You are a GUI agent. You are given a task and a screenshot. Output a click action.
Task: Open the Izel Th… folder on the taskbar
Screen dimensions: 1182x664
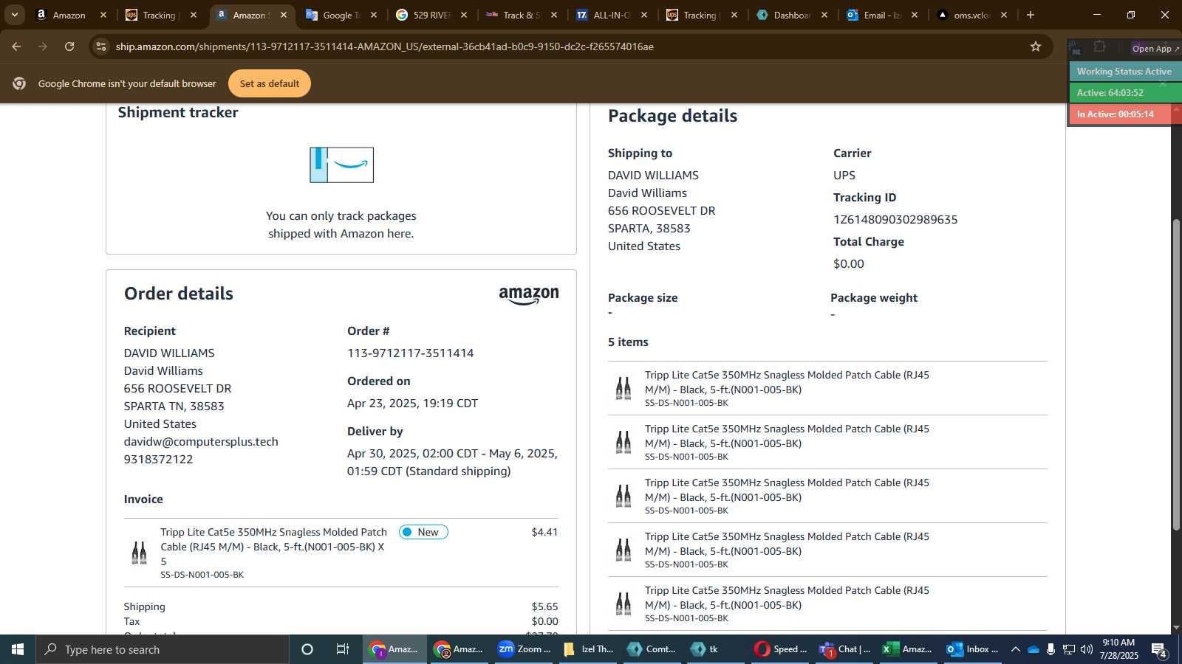588,649
